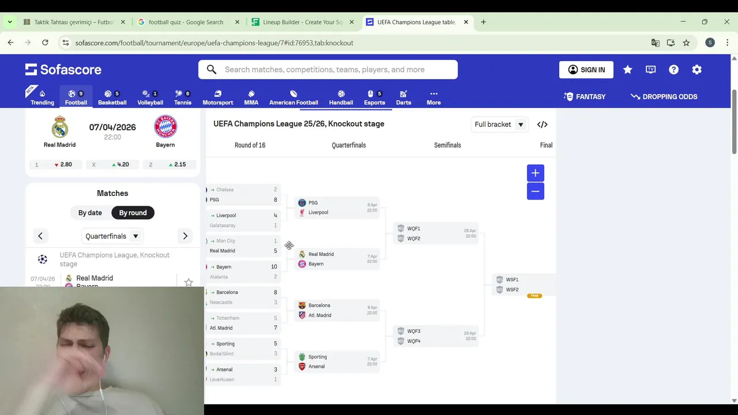Select the Handball sport tab
This screenshot has width=738, height=415.
[x=341, y=97]
